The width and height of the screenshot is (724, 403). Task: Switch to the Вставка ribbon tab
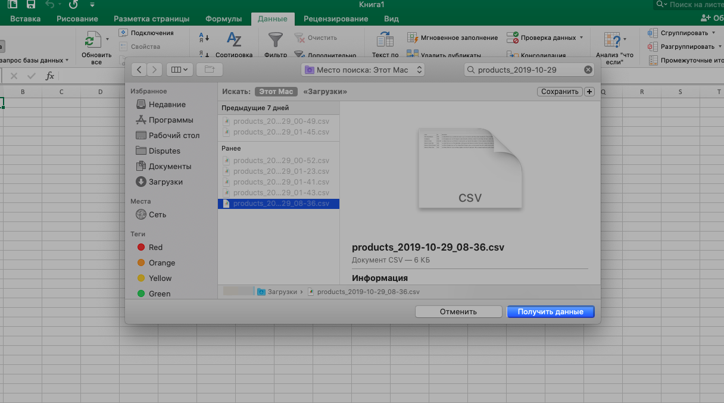25,18
